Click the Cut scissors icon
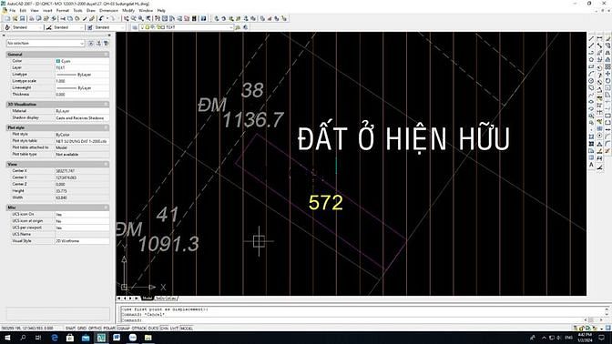The height and width of the screenshot is (344, 612). pyautogui.click(x=63, y=18)
